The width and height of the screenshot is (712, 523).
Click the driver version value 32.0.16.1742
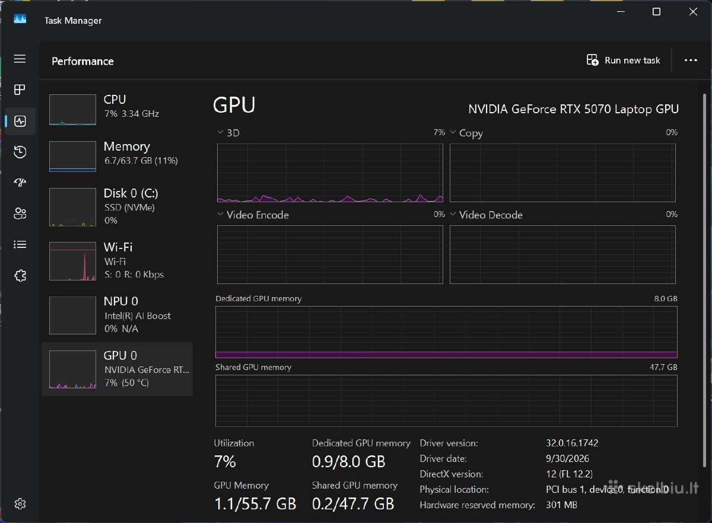tap(572, 443)
